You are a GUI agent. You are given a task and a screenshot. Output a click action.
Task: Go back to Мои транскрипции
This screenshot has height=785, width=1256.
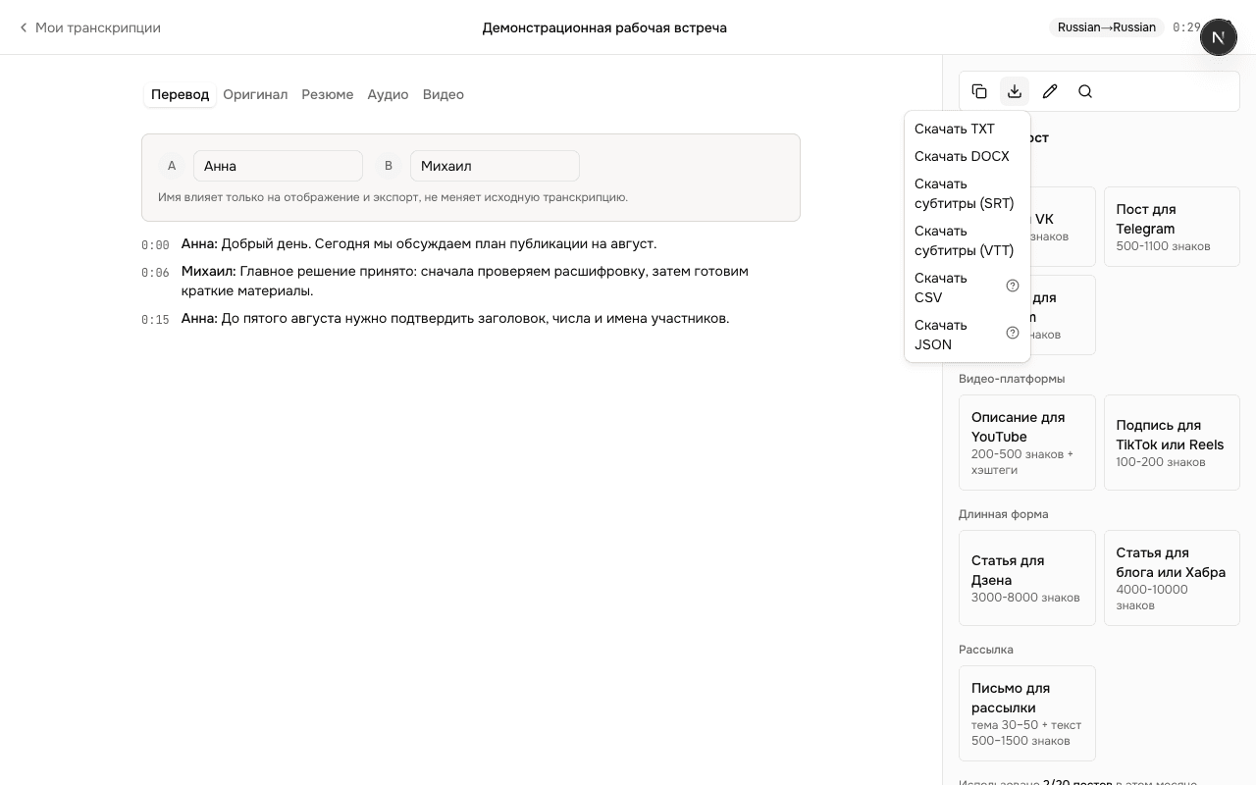point(89,27)
